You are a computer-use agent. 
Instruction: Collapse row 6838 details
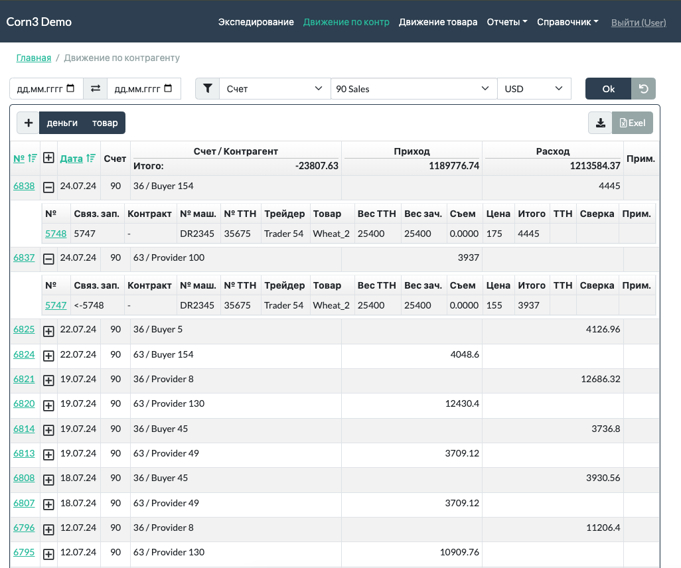(x=48, y=187)
